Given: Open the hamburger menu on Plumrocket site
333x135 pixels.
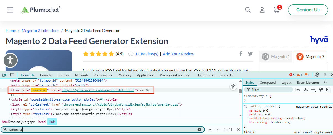Looking at the screenshot, I should [x=10, y=10].
